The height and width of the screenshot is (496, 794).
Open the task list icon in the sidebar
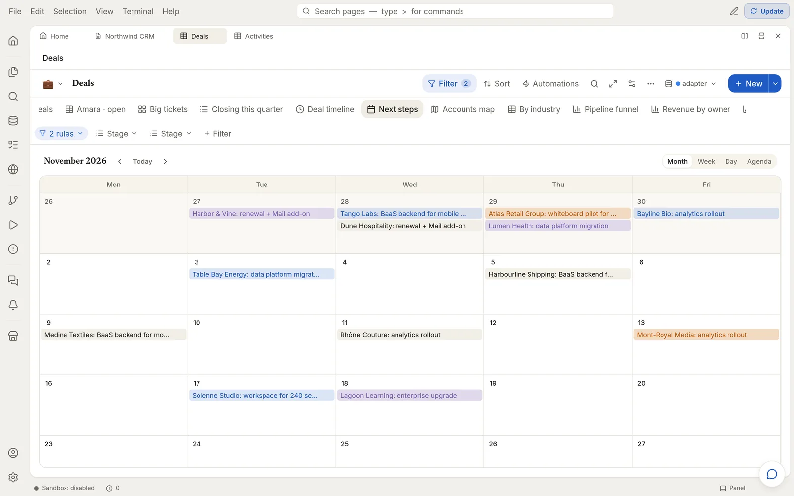coord(13,145)
